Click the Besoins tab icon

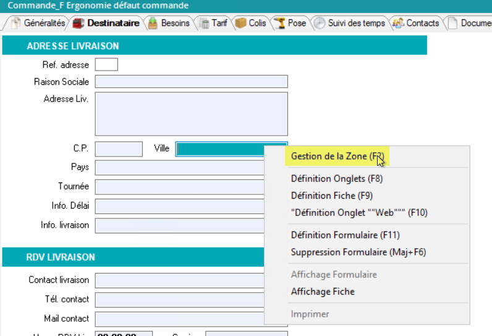pyautogui.click(x=153, y=24)
